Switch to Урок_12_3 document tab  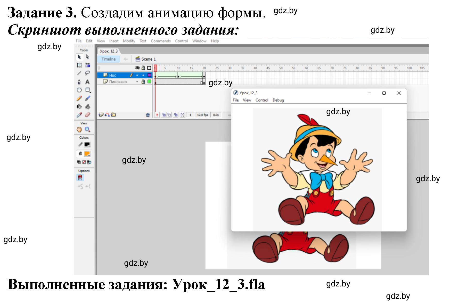[109, 51]
